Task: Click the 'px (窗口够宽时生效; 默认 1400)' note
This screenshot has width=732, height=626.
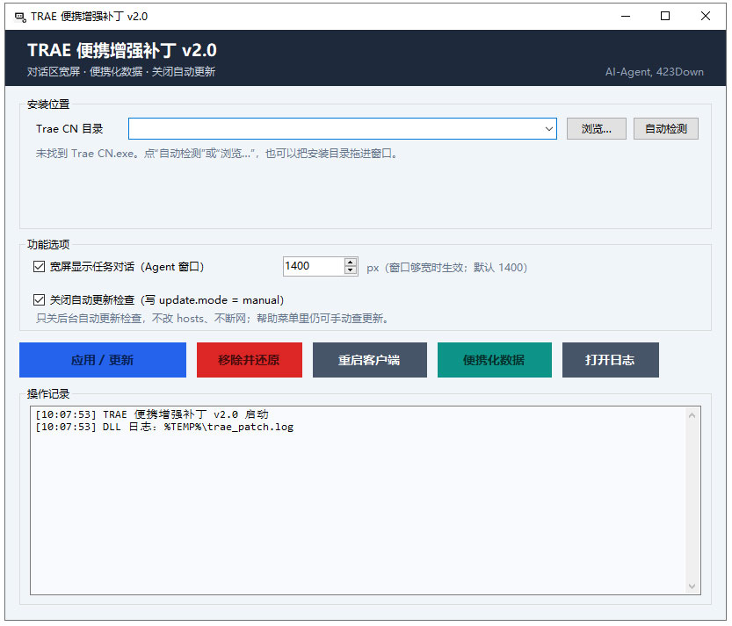Action: point(446,267)
